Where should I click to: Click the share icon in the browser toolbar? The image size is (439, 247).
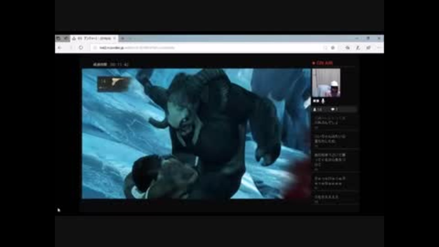[x=369, y=48]
